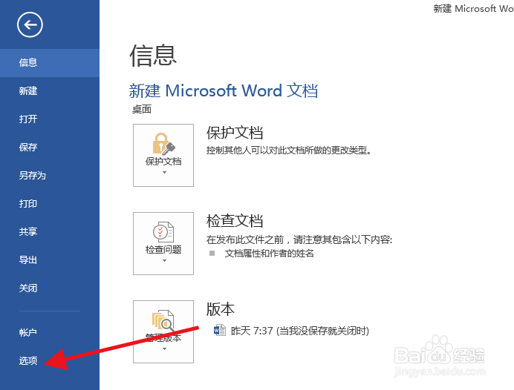Click the 版本 section heading
The width and height of the screenshot is (514, 390).
221,309
